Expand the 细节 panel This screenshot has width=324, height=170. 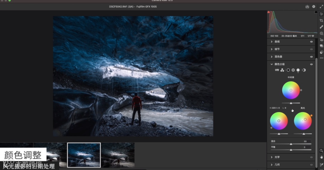point(272,49)
